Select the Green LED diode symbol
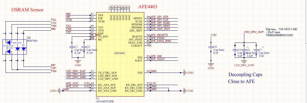The image size is (307, 103). [8, 42]
